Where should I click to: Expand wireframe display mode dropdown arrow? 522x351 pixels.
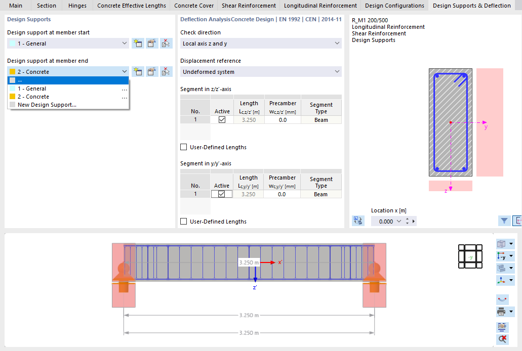(x=511, y=244)
